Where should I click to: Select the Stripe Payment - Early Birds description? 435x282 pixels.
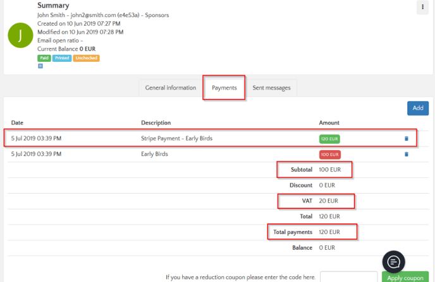coord(176,138)
